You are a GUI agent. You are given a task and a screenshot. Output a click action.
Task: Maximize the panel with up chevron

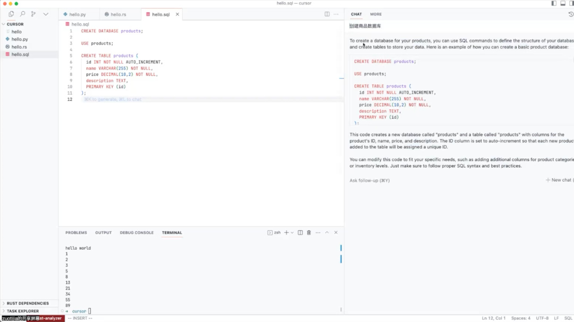[327, 233]
